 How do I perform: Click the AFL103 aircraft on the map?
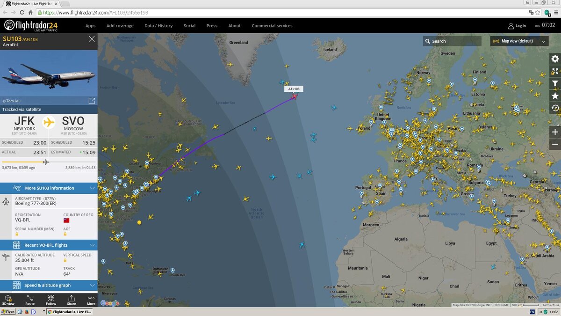(x=295, y=96)
